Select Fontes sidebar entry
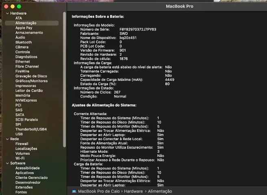Screen dimensions: 267x195 point(21,192)
